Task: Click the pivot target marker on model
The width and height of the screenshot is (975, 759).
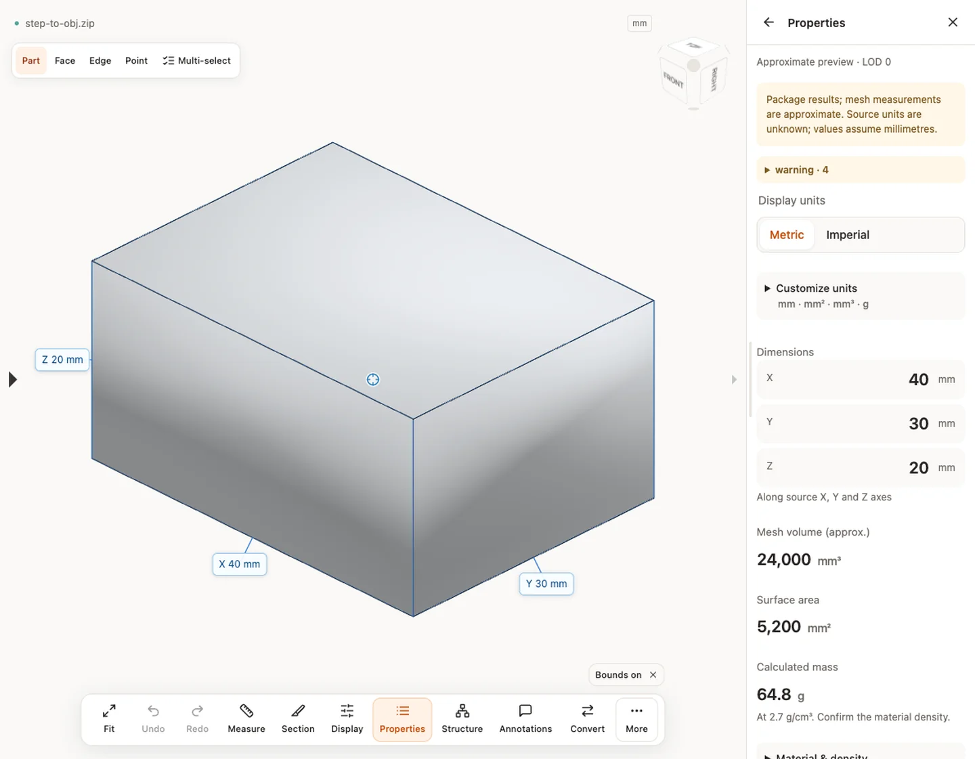Action: (x=373, y=379)
